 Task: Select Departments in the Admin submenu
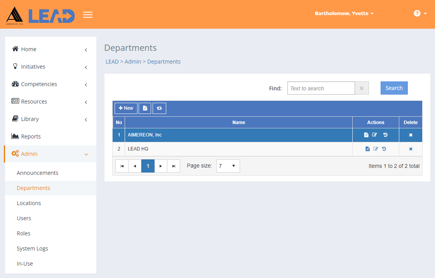click(x=33, y=188)
